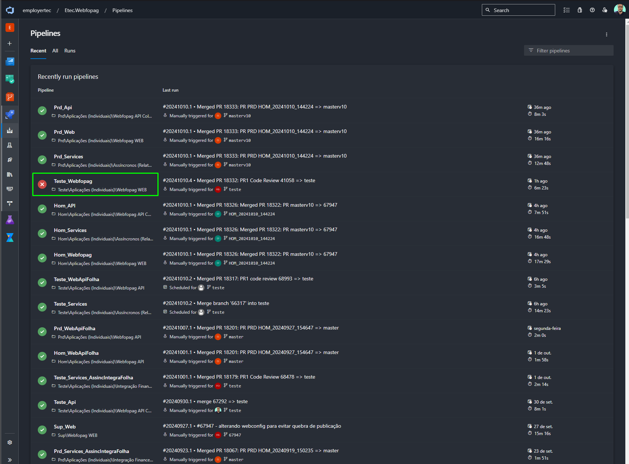
Task: Expand the sidebar with double chevron
Action: (x=10, y=460)
